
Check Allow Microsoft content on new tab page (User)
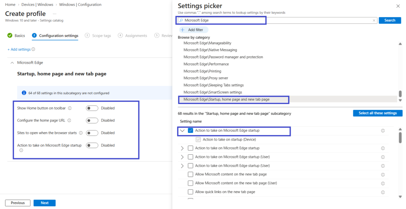(x=191, y=183)
